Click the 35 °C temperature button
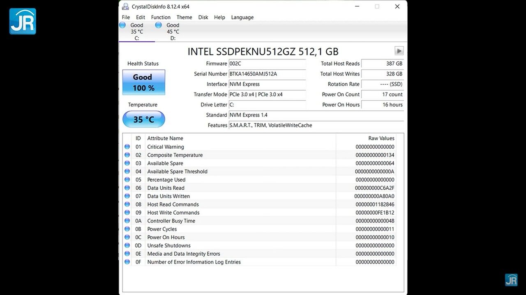526x295 pixels. click(x=143, y=119)
